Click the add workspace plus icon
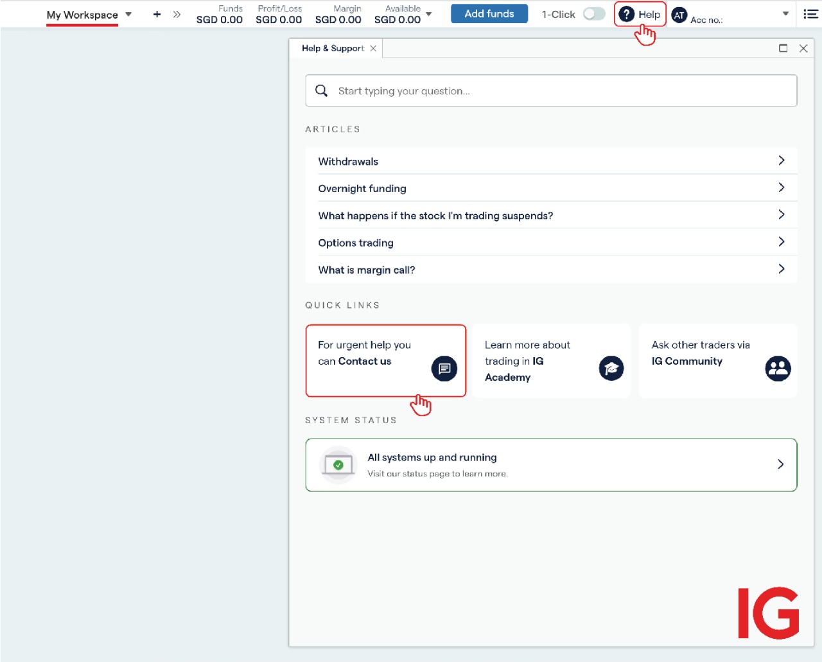Viewport: 822px width, 662px height. point(157,14)
